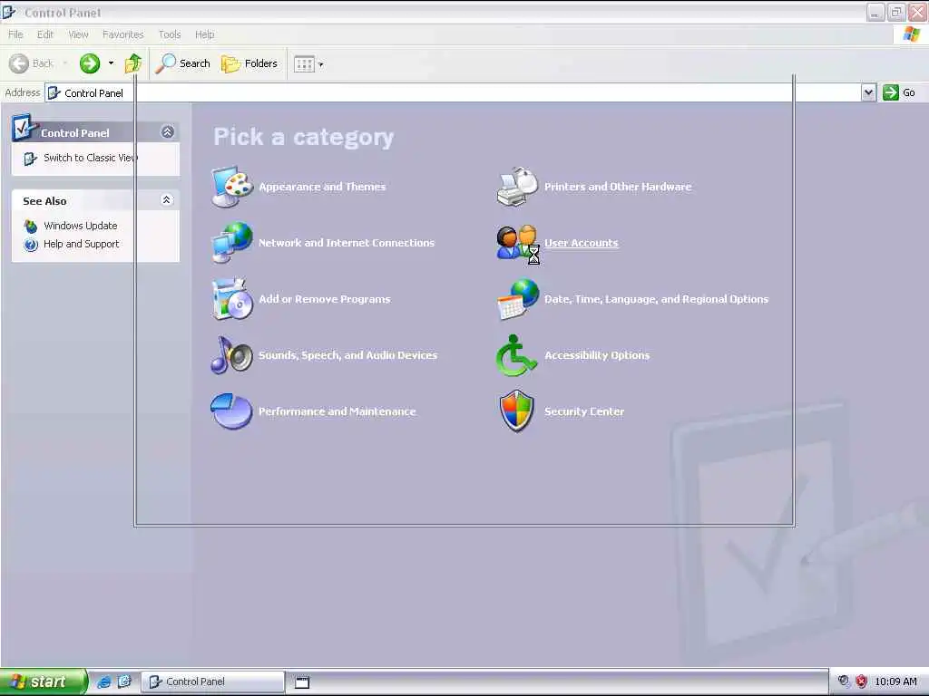The width and height of the screenshot is (929, 696).
Task: Open the Views dropdown arrow
Action: pyautogui.click(x=321, y=64)
